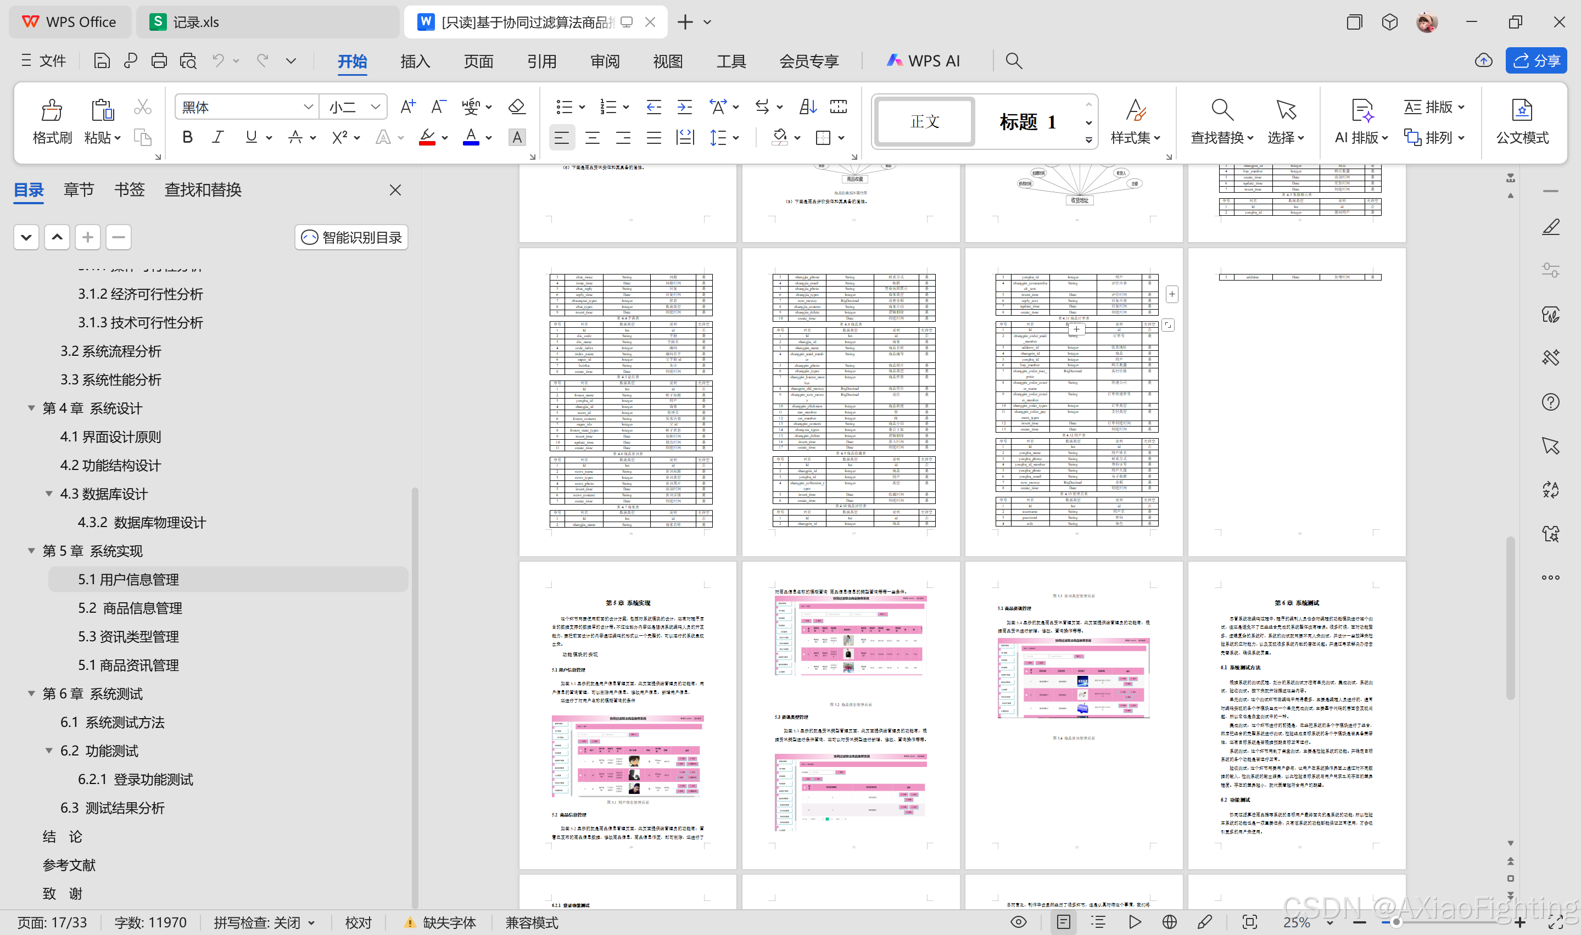The image size is (1581, 935).
Task: Click the 校对 proofreading button in status bar
Action: (x=359, y=922)
